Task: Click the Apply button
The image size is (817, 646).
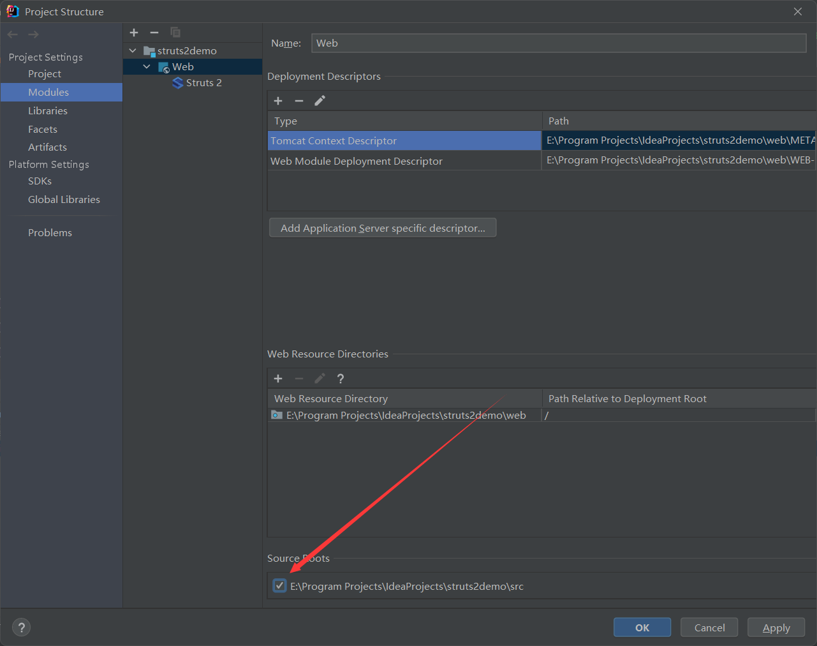Action: click(776, 627)
